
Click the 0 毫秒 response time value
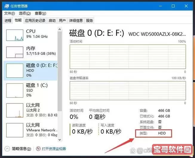point(97,117)
